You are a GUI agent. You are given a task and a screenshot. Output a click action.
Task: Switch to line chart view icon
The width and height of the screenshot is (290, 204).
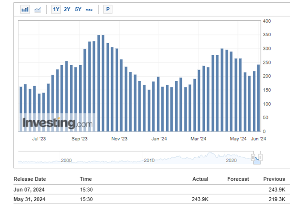(38, 9)
